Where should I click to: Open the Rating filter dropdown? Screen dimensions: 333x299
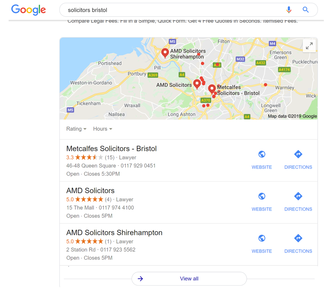pyautogui.click(x=76, y=129)
